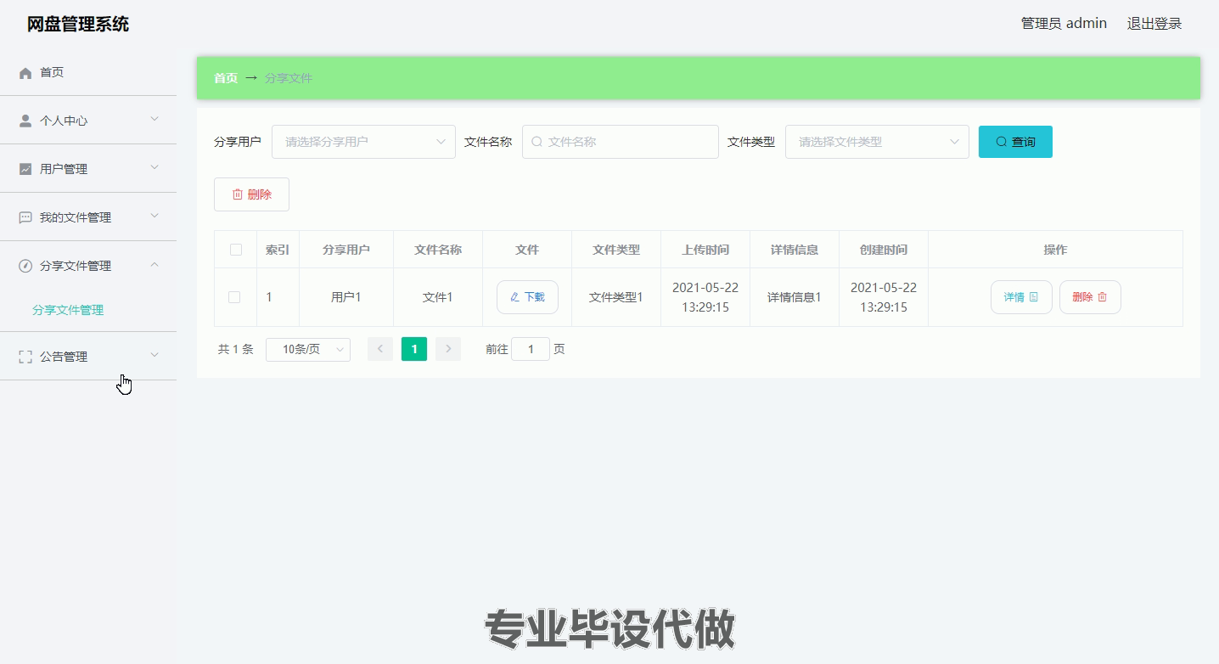
Task: Click the 下载 button for 文件1
Action: coord(527,297)
